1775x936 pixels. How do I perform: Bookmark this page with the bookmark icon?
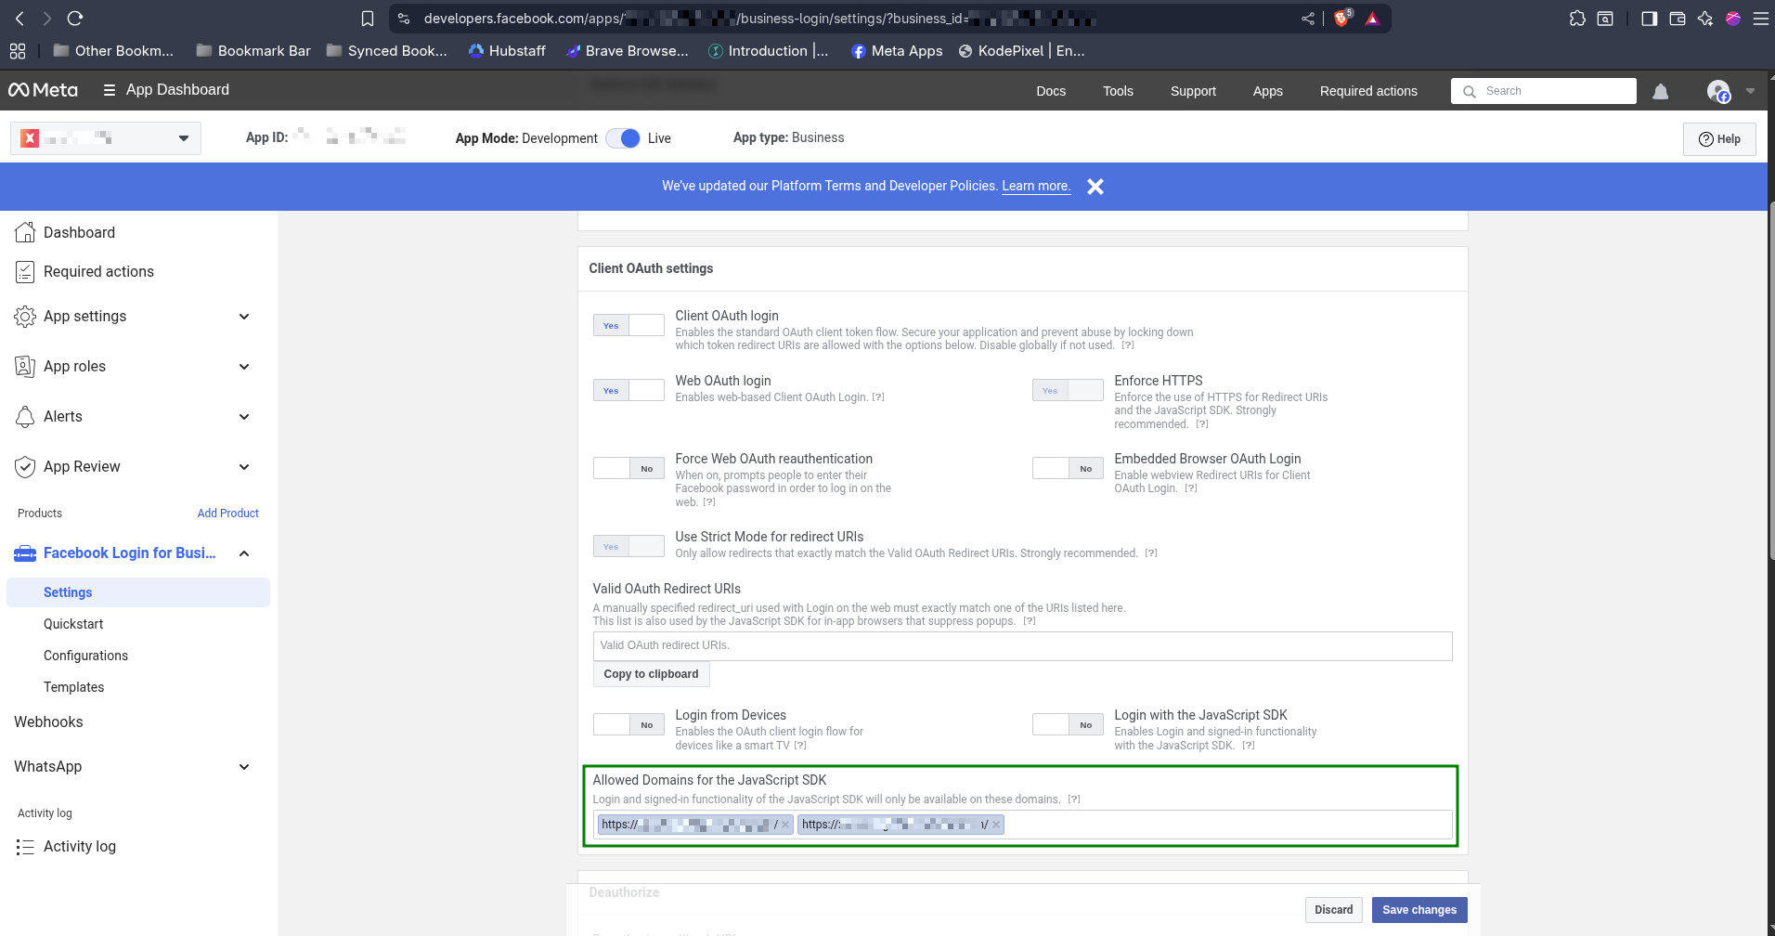[x=368, y=19]
